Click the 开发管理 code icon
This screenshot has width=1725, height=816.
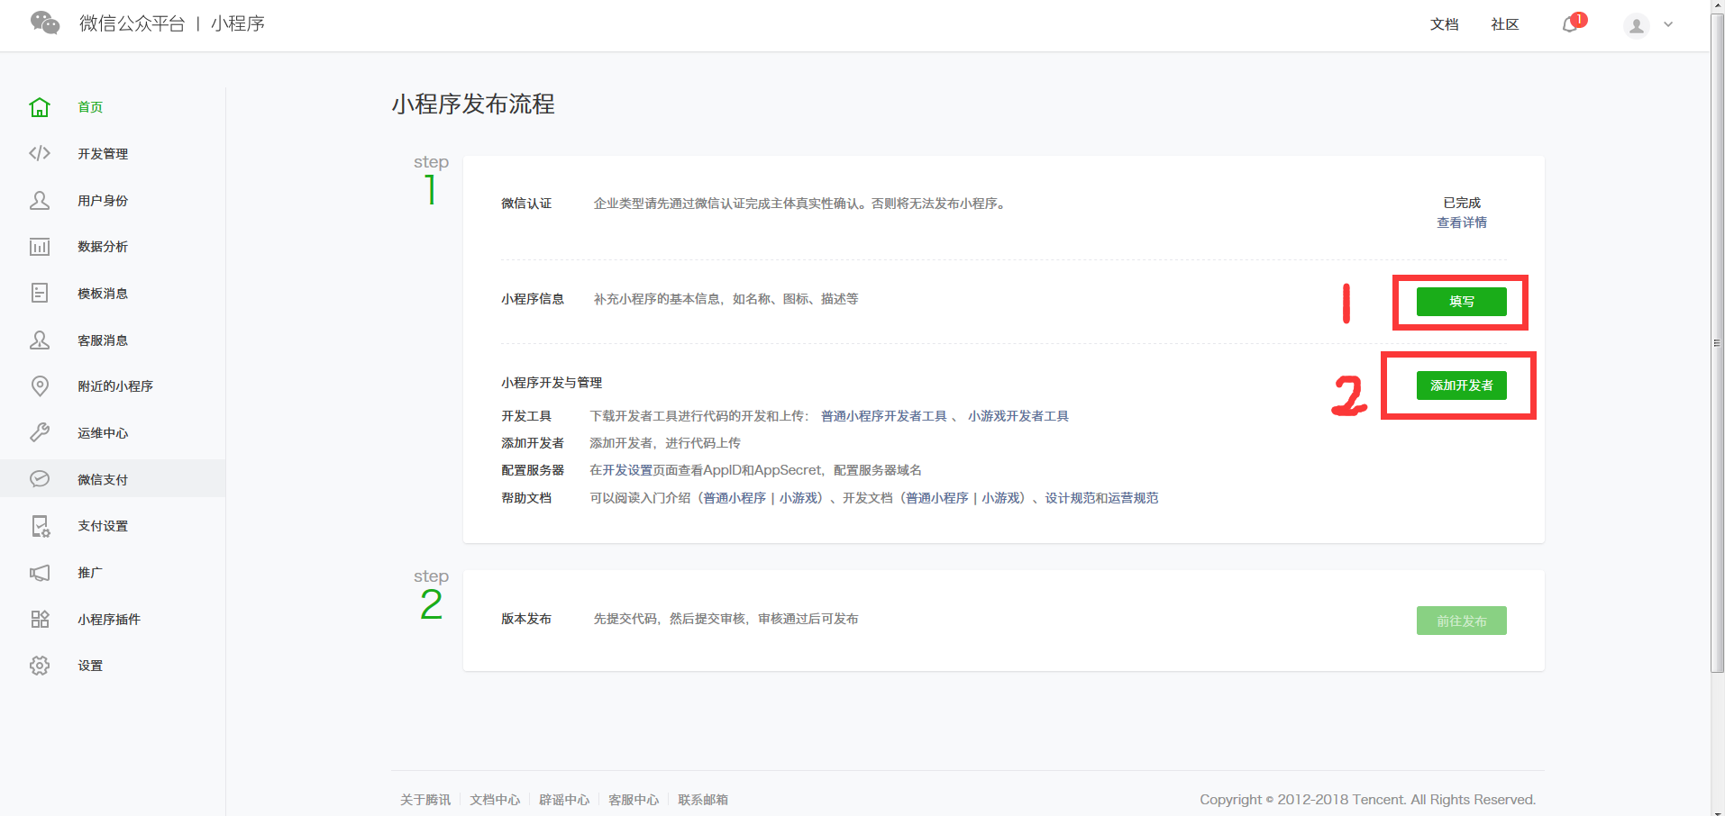pyautogui.click(x=40, y=153)
